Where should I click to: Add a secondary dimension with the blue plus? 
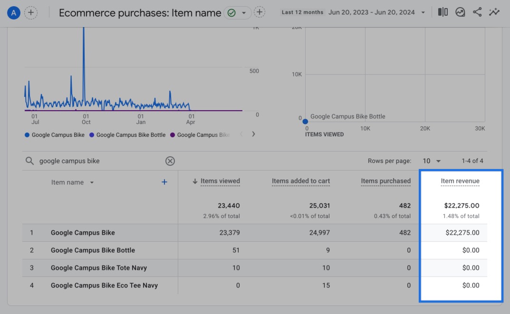pyautogui.click(x=164, y=182)
